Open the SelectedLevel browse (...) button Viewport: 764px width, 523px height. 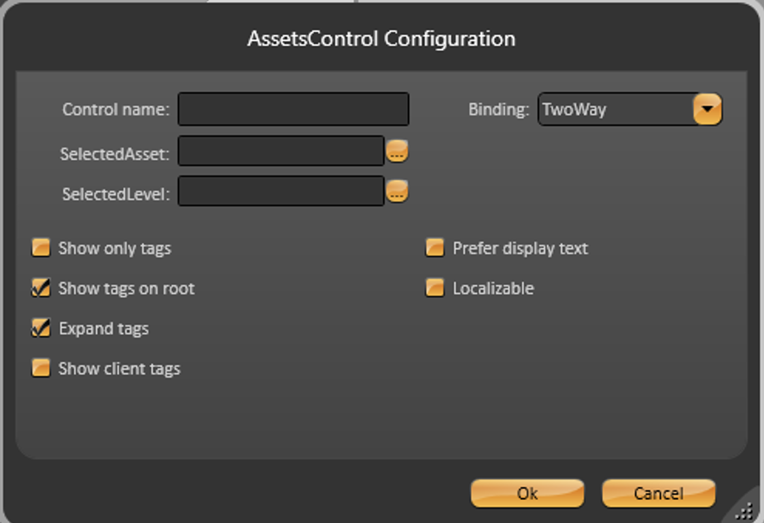pyautogui.click(x=397, y=192)
